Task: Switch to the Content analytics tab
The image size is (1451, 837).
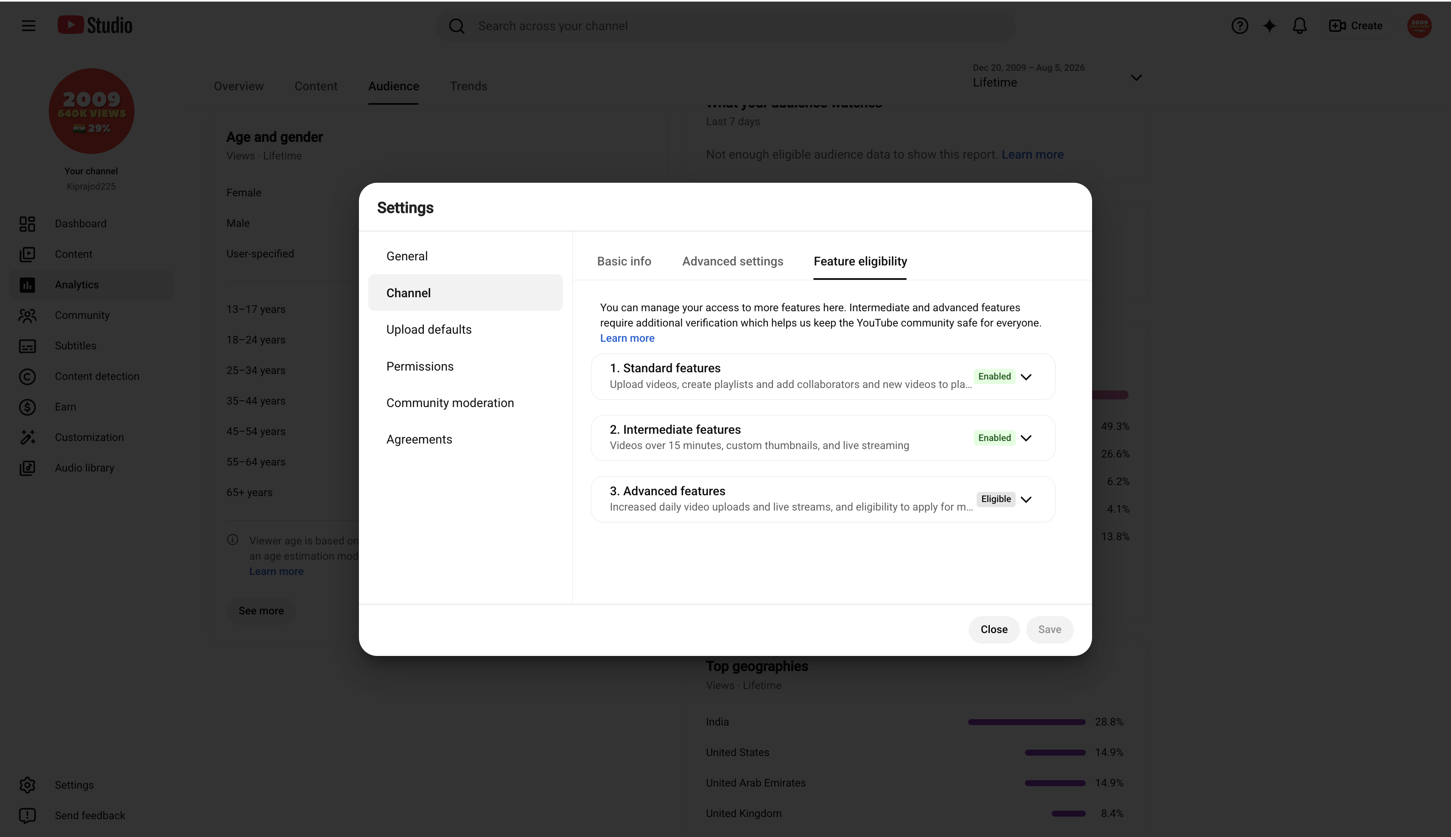Action: pos(316,86)
